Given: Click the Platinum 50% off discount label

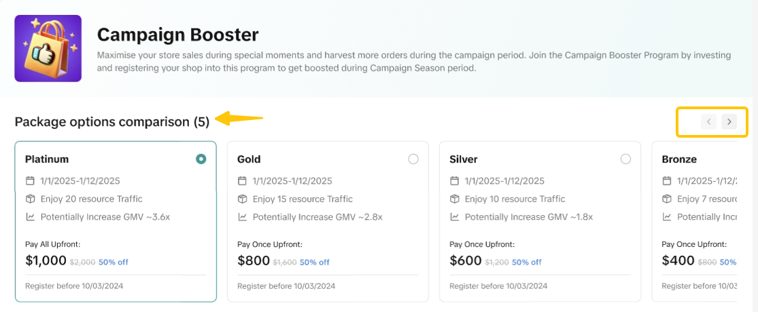Looking at the screenshot, I should [114, 262].
